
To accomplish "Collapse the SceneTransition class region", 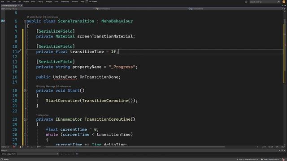I will pyautogui.click(x=25, y=21).
